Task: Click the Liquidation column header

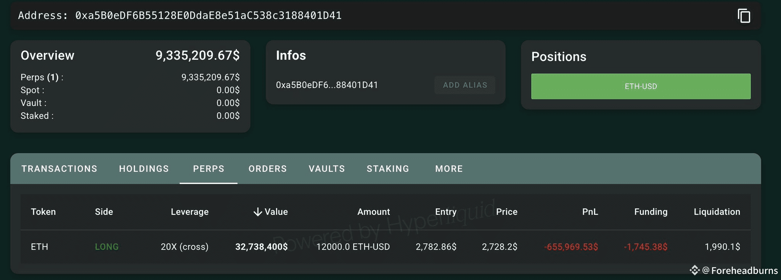Action: 717,212
